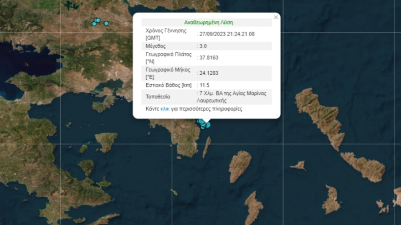Click the narrow Makronisos island below the marker cluster
The width and height of the screenshot is (401, 225).
206,147
